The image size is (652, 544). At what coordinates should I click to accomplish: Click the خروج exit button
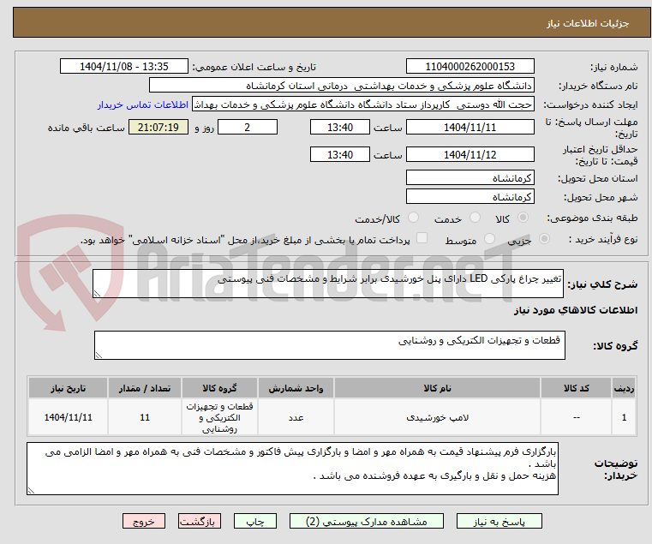[x=143, y=521]
